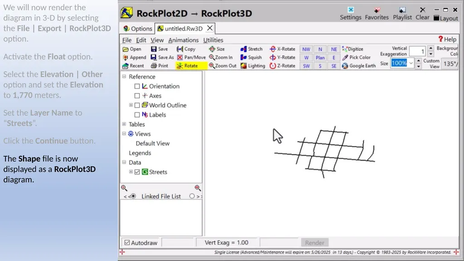Zoom in the data tree pane magnifier
The height and width of the screenshot is (261, 464).
pyautogui.click(x=124, y=188)
